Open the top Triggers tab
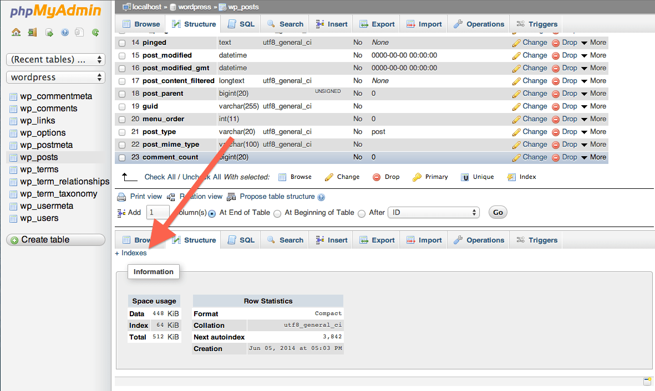Image resolution: width=655 pixels, height=391 pixels. [537, 24]
